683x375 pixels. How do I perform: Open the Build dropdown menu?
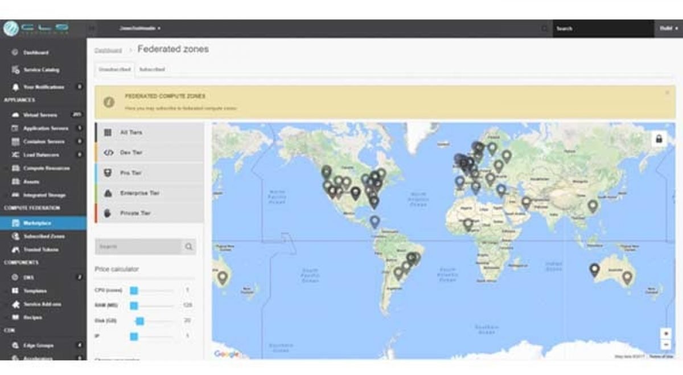[x=668, y=28]
